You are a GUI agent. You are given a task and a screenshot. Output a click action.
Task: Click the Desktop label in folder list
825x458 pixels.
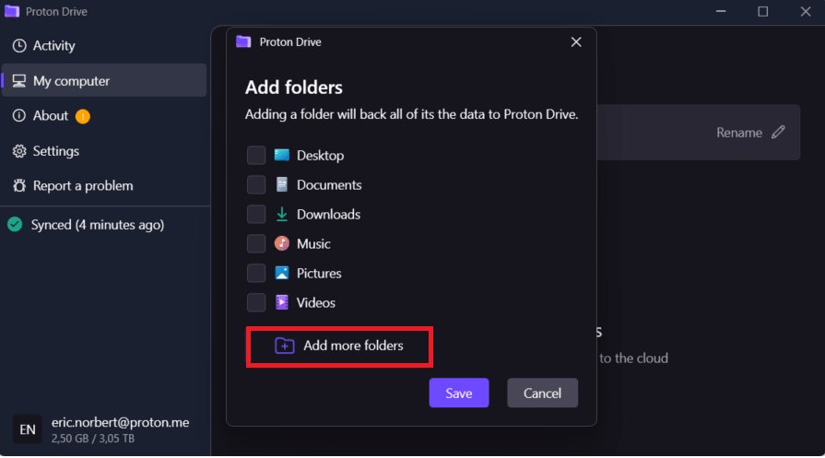pyautogui.click(x=321, y=156)
